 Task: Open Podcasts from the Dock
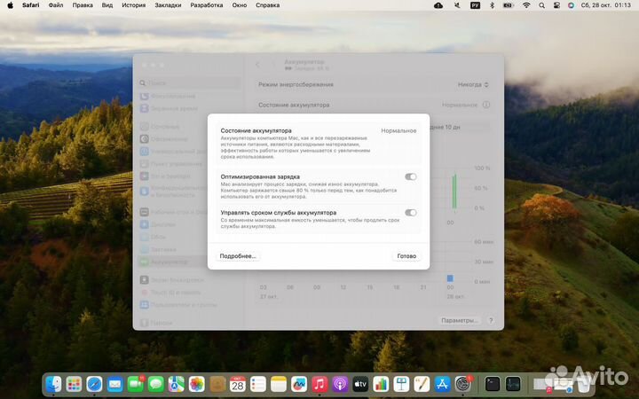(x=340, y=384)
